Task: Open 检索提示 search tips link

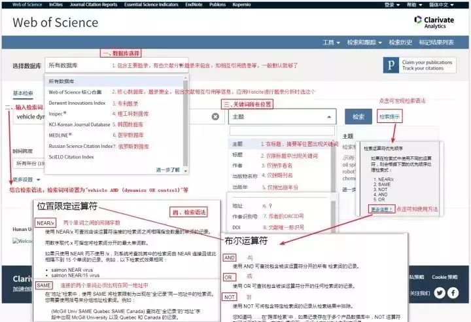Action: click(x=389, y=116)
